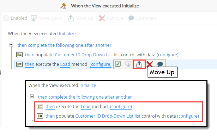Viewport: 217px width, 138px height.
Task: Click the inline red X remove icon
Action: [x=150, y=64]
